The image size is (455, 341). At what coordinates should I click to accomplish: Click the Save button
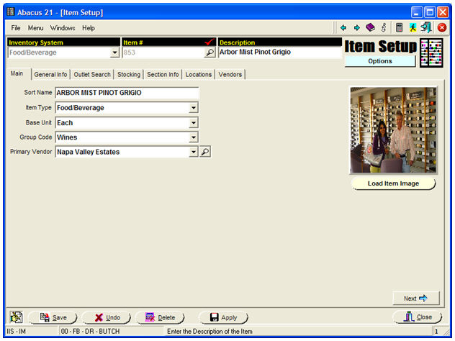coord(53,317)
